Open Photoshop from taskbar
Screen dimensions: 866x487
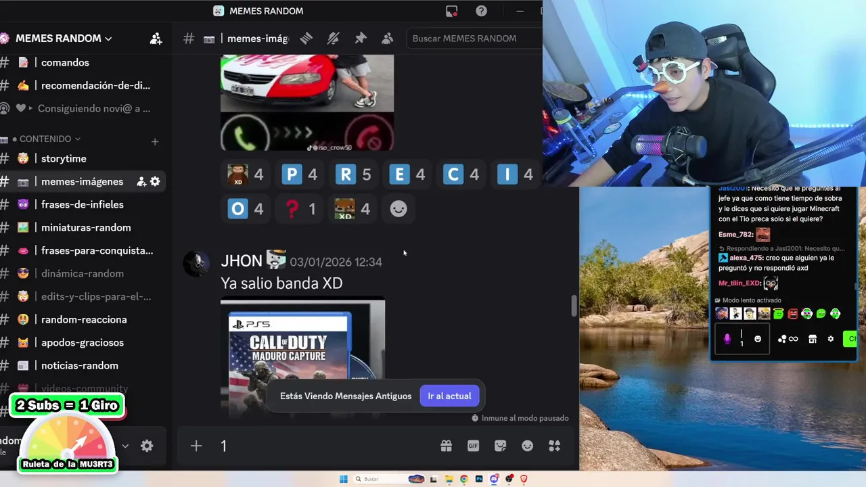479,479
